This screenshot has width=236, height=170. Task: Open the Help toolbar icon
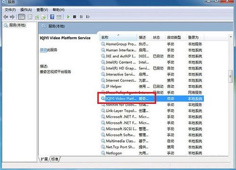pos(52,17)
